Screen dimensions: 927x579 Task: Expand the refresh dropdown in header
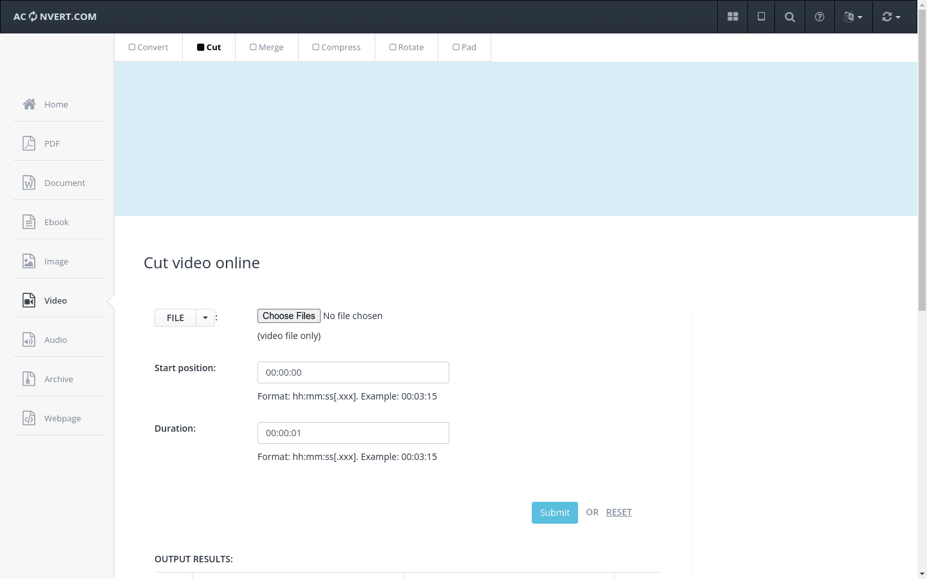click(891, 17)
